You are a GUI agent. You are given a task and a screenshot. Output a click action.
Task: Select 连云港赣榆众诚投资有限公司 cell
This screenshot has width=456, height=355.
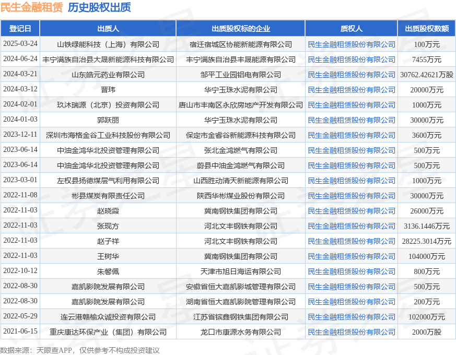tap(108, 317)
